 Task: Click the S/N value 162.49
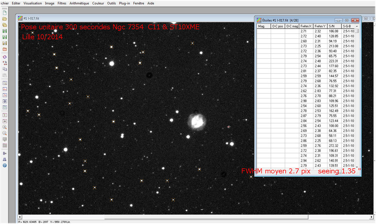pos(334,110)
